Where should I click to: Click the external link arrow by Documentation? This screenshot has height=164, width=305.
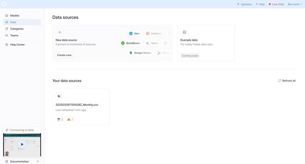[x=38, y=162]
